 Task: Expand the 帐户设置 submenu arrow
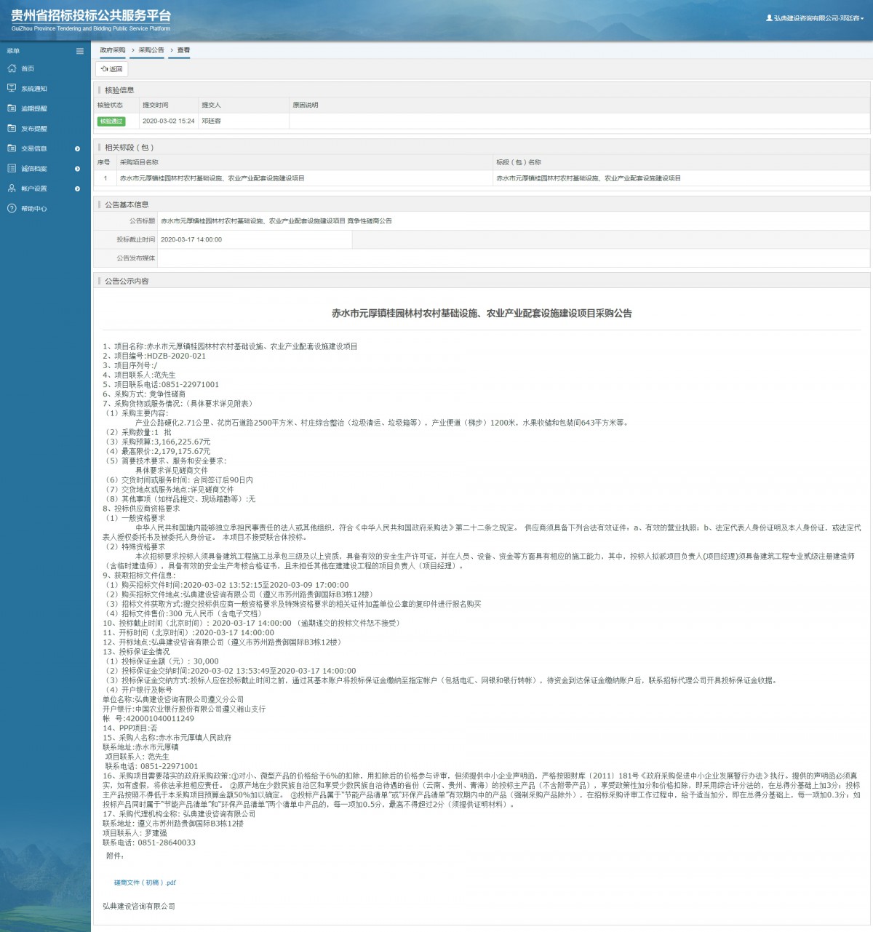tap(78, 188)
